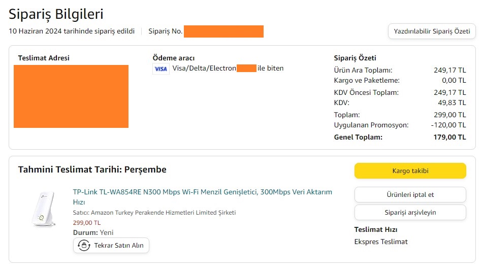
Task: Click the red 299,00 TL product price
Action: 87,222
